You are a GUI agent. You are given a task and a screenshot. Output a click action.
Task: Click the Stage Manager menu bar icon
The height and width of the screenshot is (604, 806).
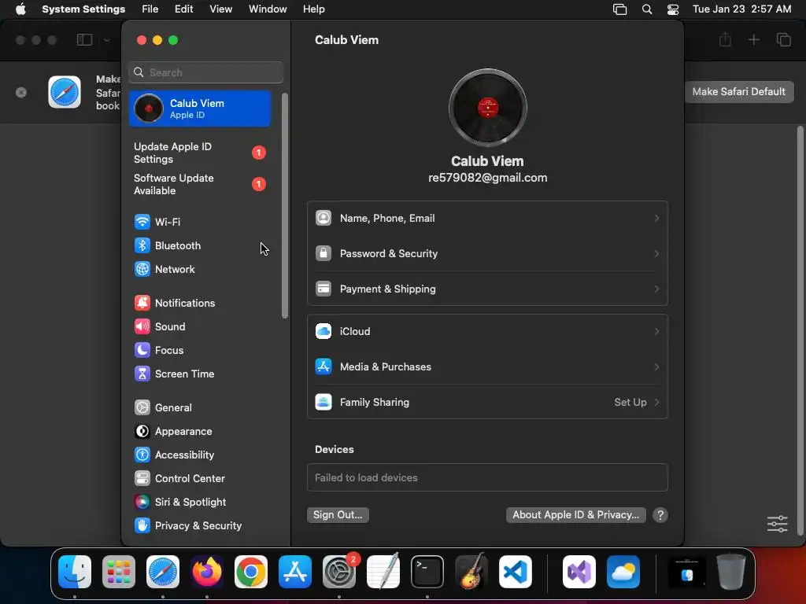tap(620, 9)
